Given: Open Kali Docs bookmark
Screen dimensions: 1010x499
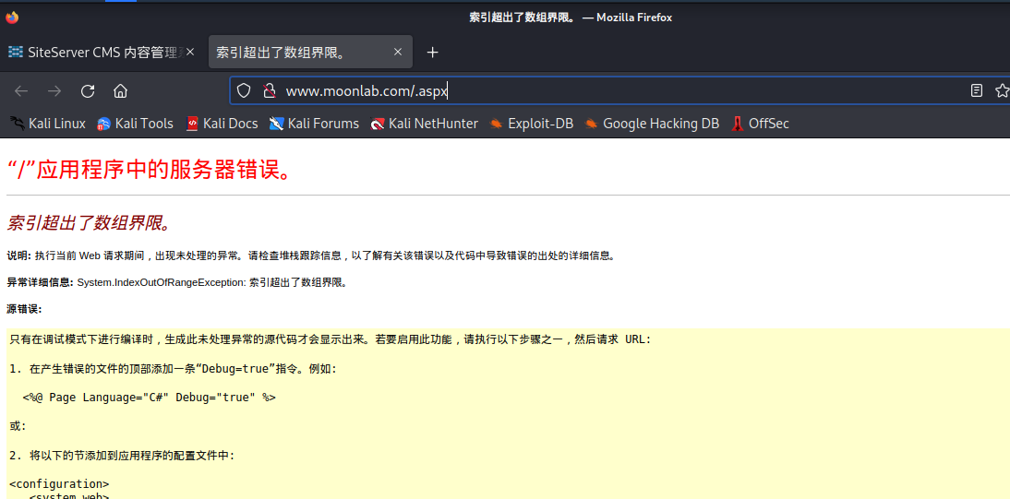Looking at the screenshot, I should (x=222, y=124).
